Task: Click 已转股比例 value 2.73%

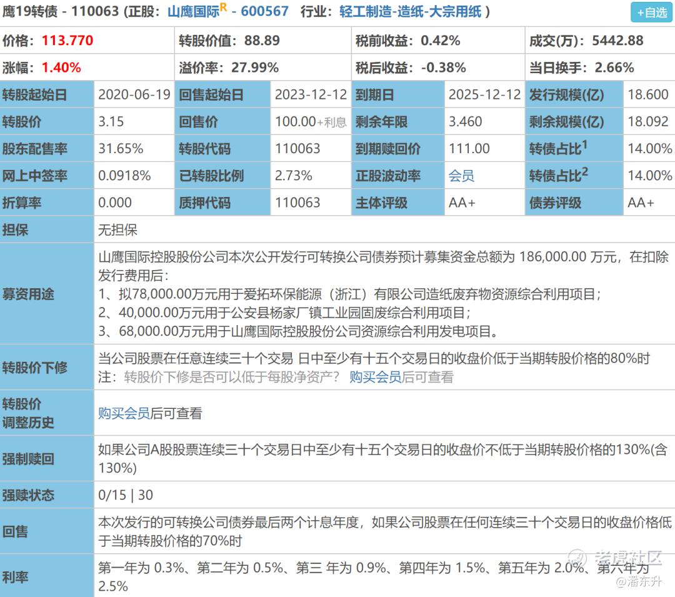Action: 294,176
